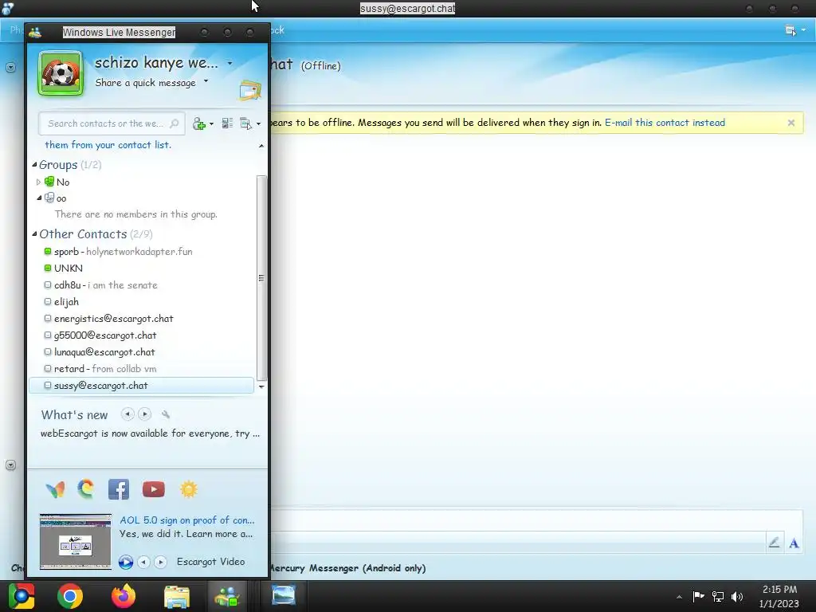Launch Google Chrome from taskbar
816x612 pixels.
tap(70, 596)
